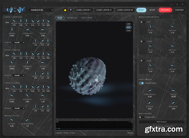Click Layer III GRAIN knob

tap(12, 95)
